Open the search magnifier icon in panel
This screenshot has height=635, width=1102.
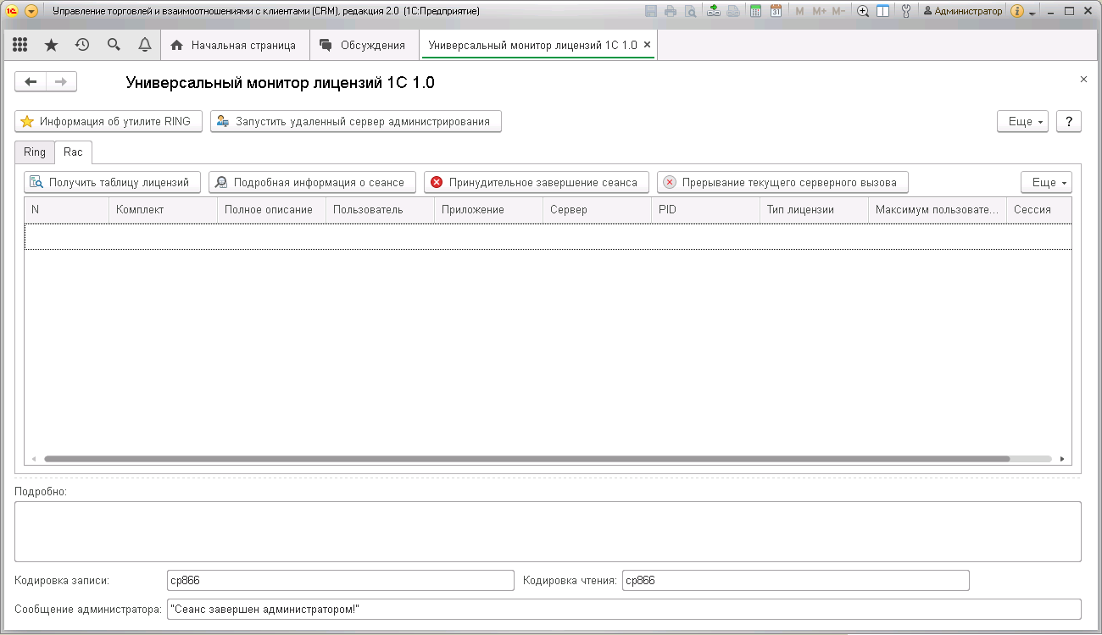[114, 45]
